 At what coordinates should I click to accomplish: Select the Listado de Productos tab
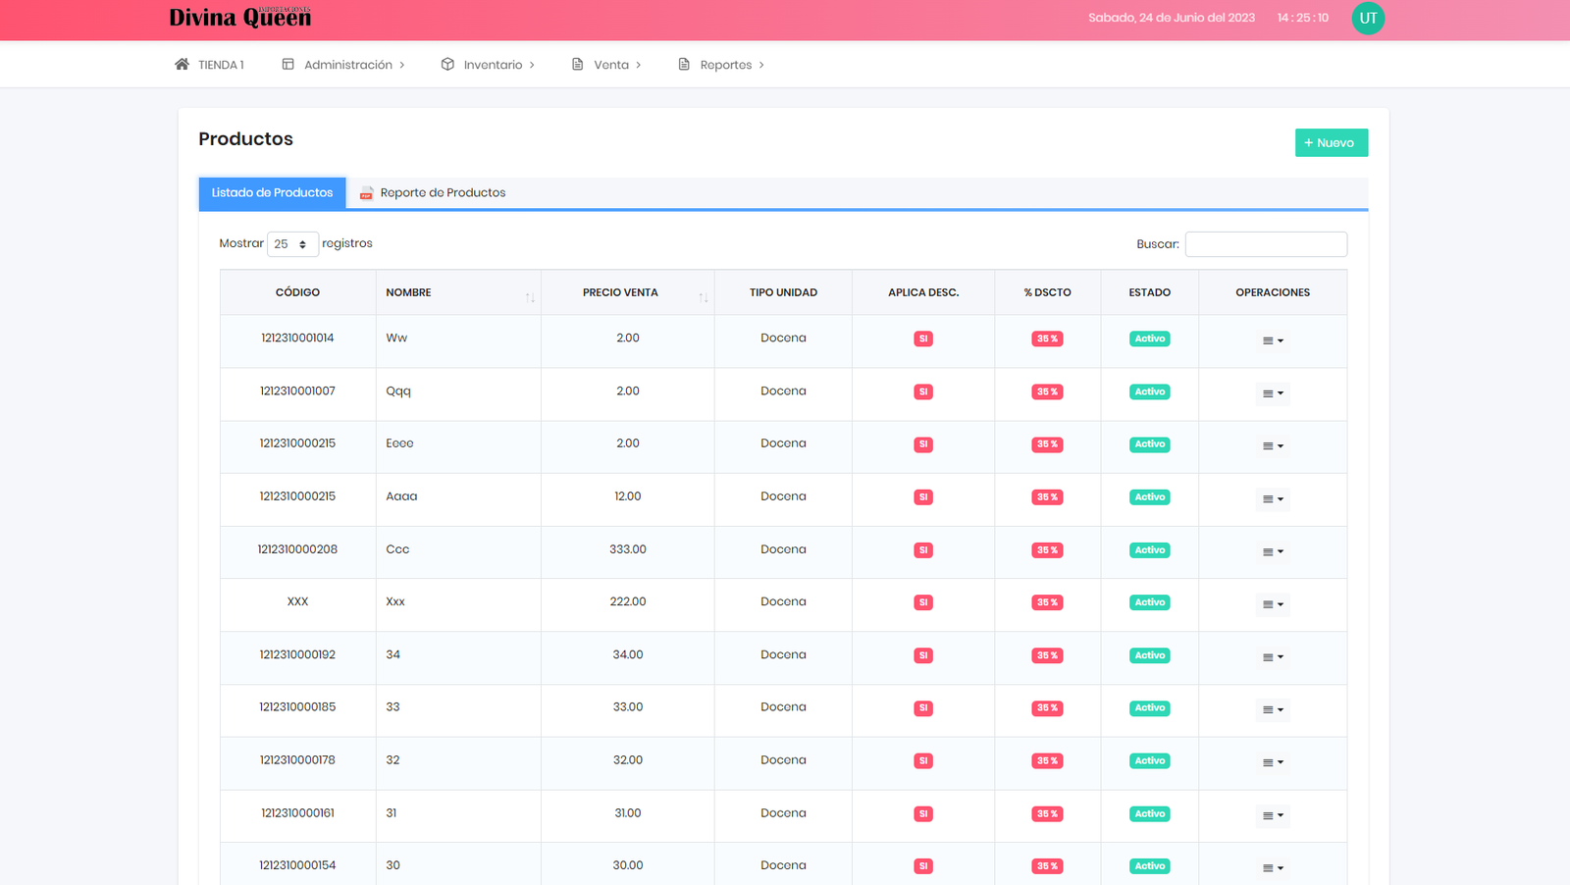(272, 192)
